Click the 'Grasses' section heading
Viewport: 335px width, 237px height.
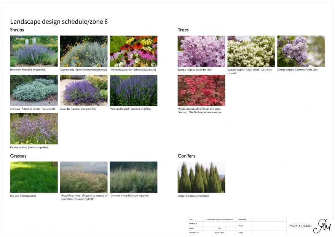pos(18,156)
